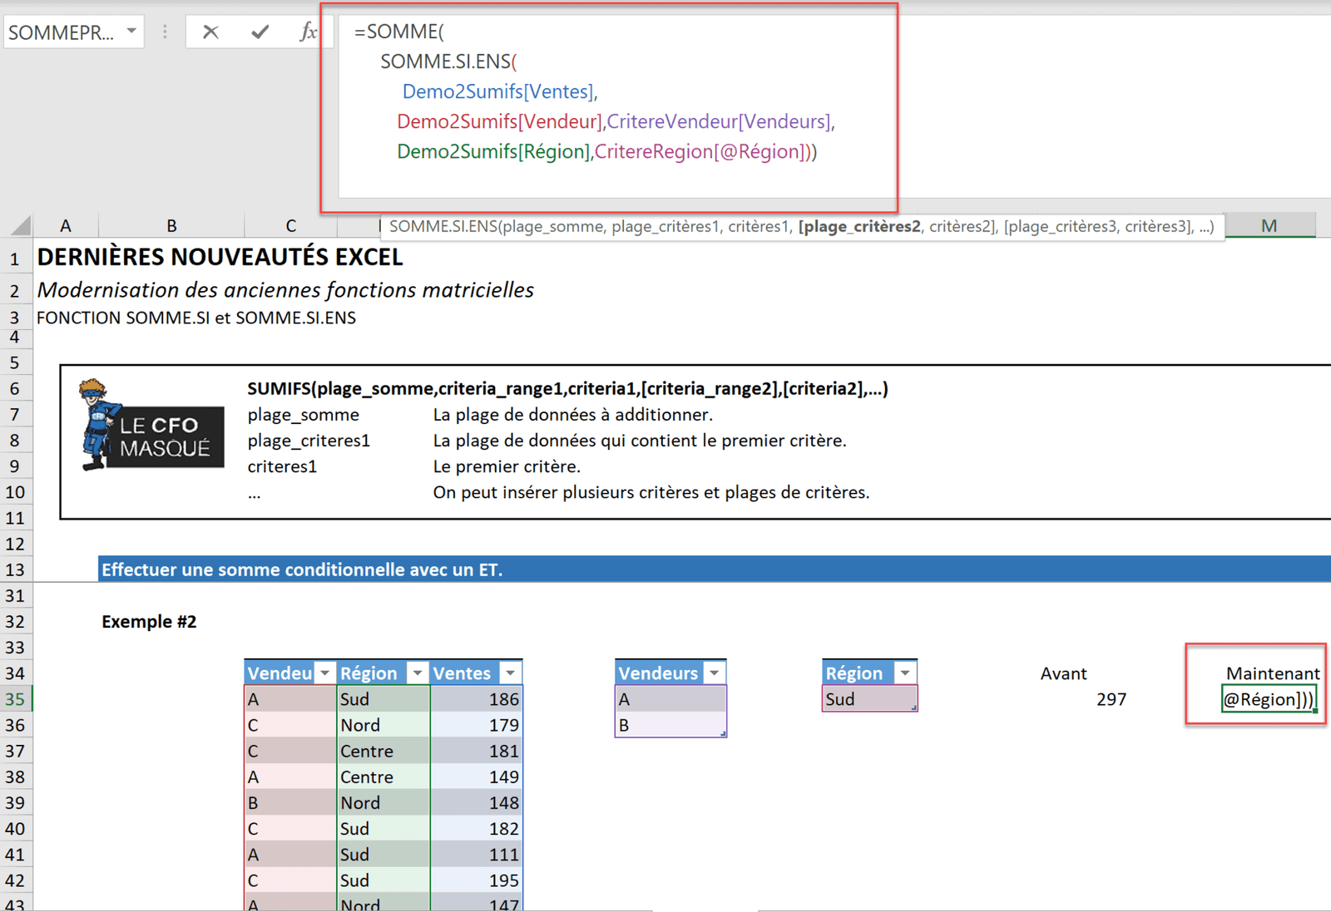Click the Sud cell in criteria Région table
Screen dimensions: 1331x912
coord(868,699)
